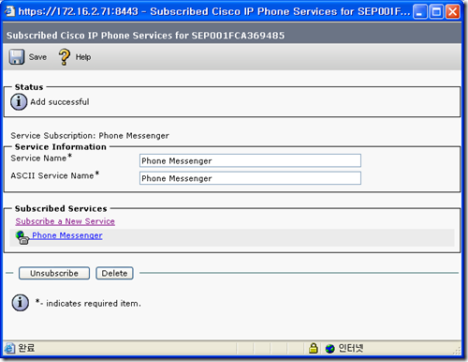Click the 'Service Information' section title
Image resolution: width=468 pixels, height=362 pixels.
click(x=61, y=147)
